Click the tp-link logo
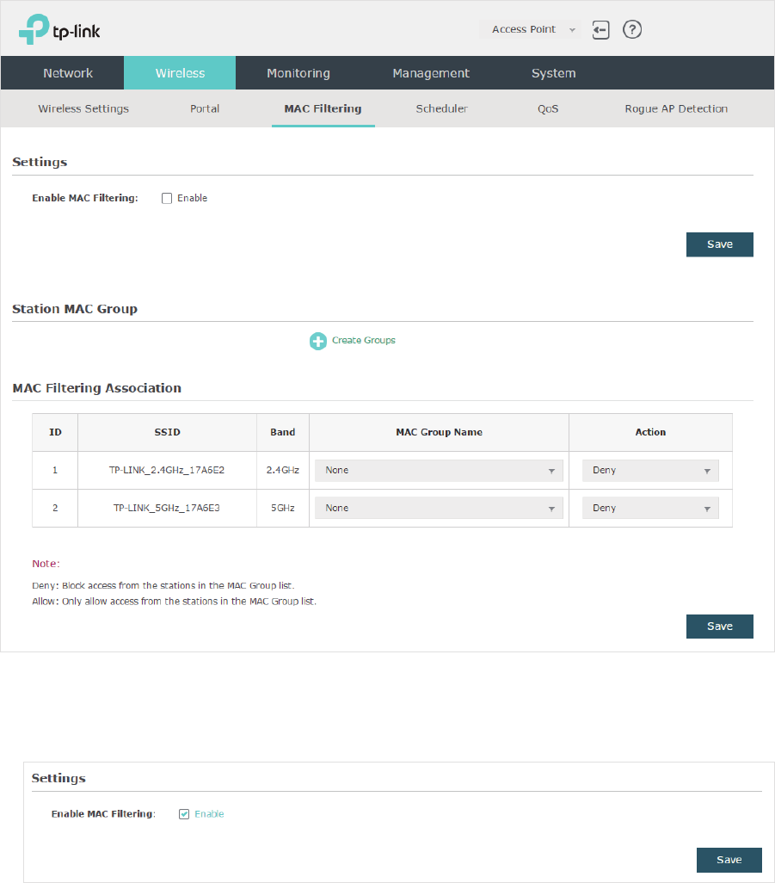Image resolution: width=775 pixels, height=883 pixels. pos(59,29)
